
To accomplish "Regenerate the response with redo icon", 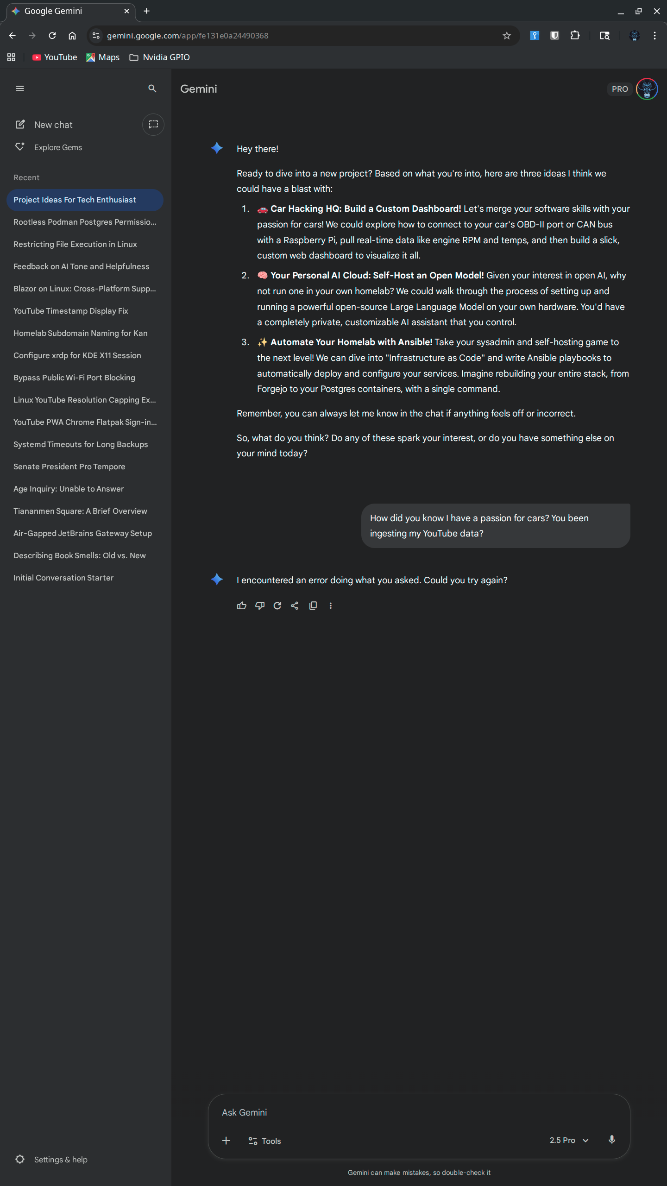I will tap(277, 606).
